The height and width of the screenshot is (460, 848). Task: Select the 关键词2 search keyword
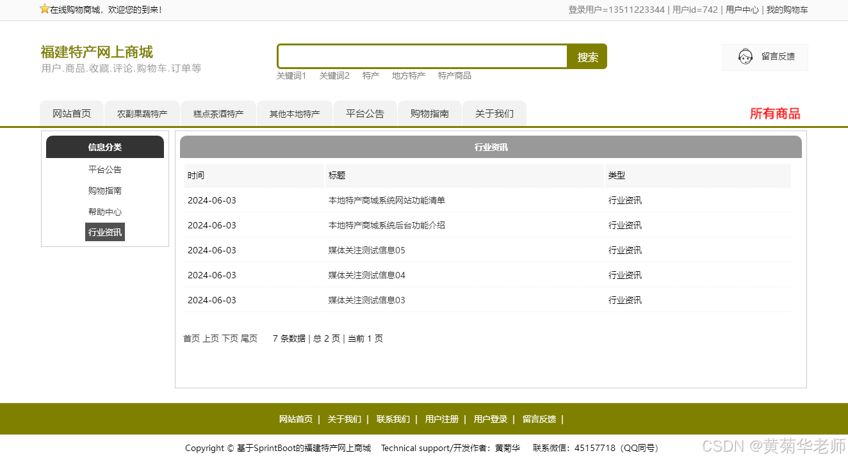click(x=334, y=75)
